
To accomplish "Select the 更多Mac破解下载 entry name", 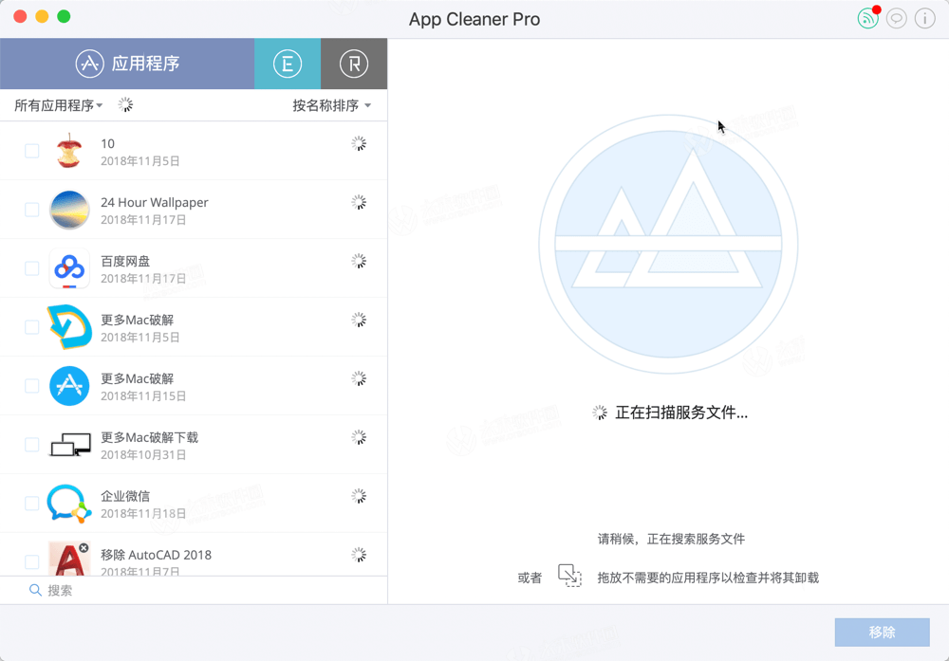I will (x=150, y=437).
